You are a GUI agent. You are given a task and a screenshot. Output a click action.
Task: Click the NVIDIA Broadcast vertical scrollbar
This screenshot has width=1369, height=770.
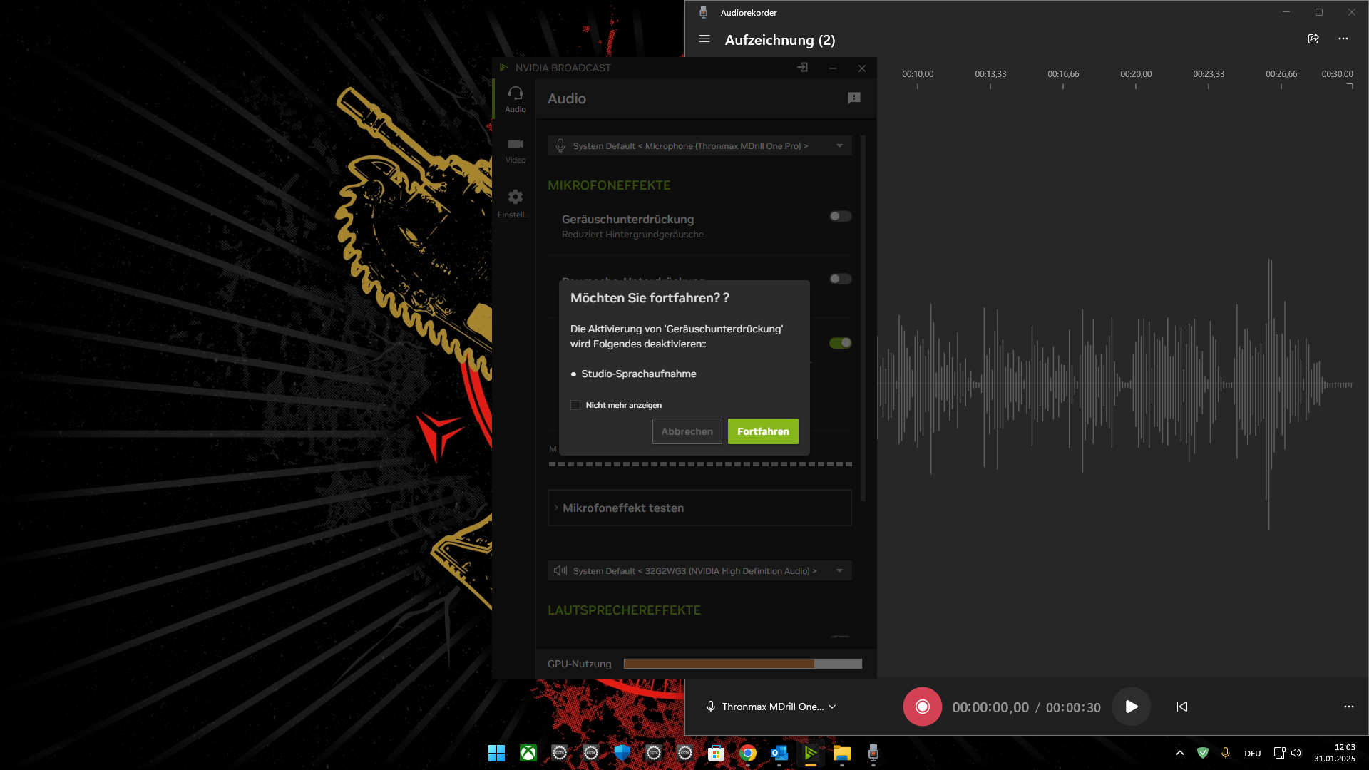point(863,318)
